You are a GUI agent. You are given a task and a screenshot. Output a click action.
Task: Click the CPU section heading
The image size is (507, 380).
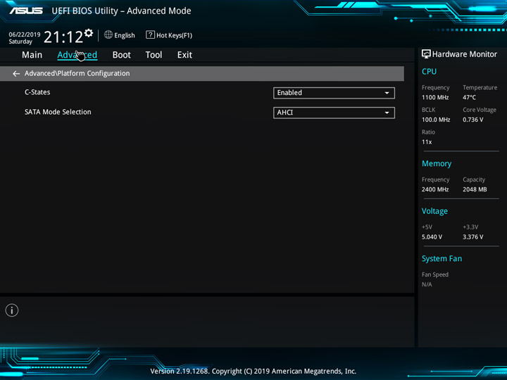(429, 71)
